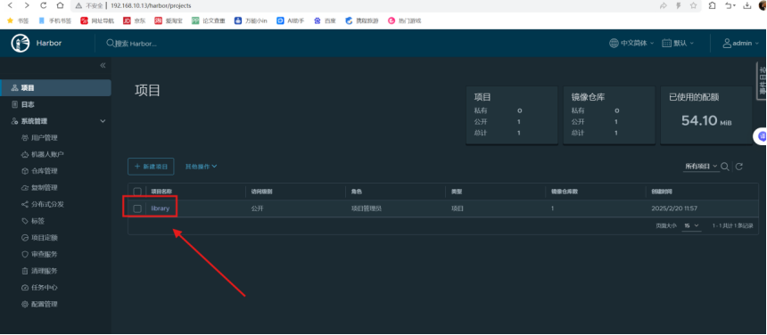
Task: Click the Harbor logo icon
Action: pos(20,43)
